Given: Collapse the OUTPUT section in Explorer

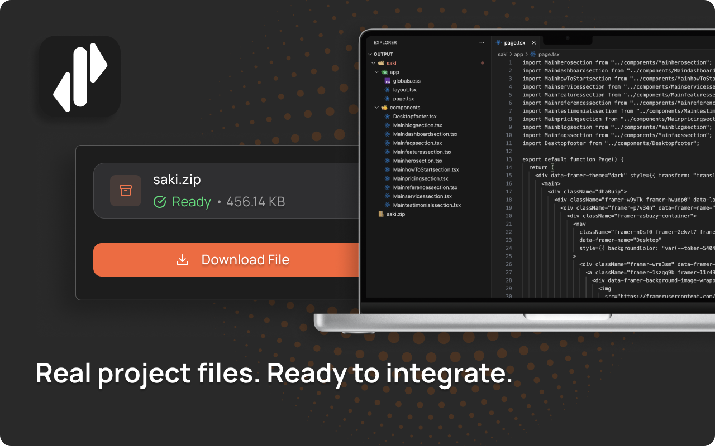Looking at the screenshot, I should click(370, 55).
